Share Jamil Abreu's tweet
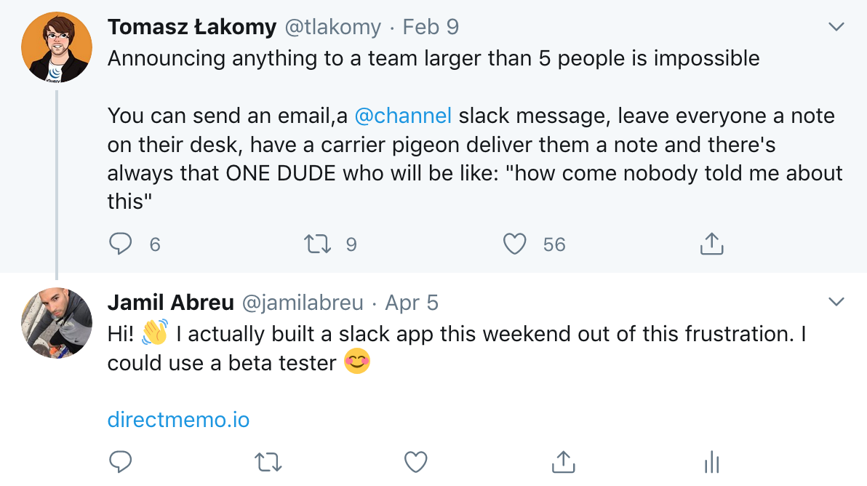Screen dimensions: 867x486 pos(562,461)
